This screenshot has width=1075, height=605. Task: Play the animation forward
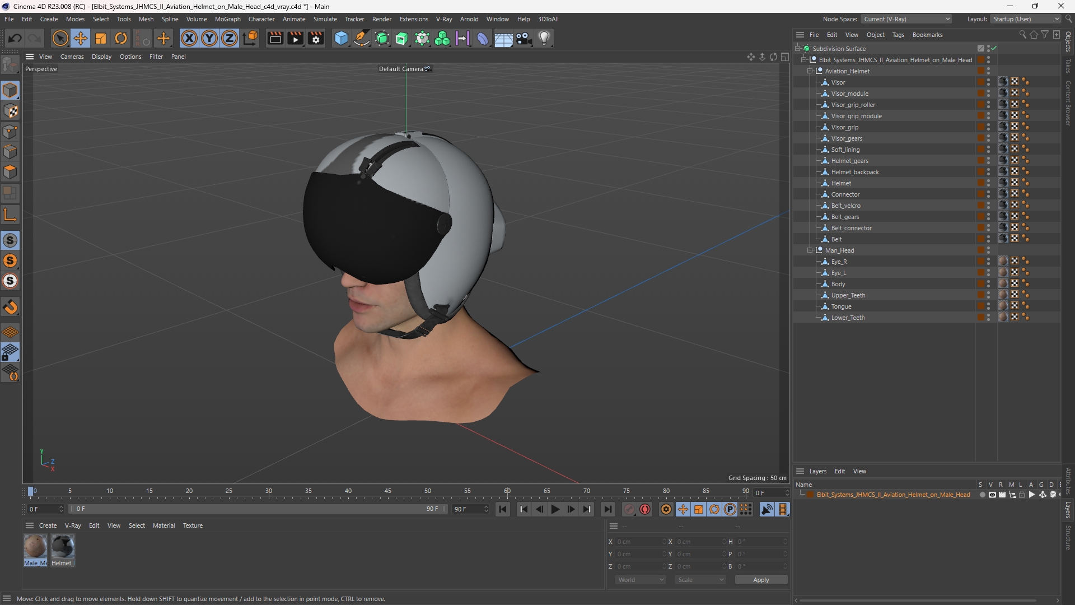[555, 509]
